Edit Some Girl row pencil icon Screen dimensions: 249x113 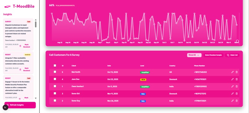tap(232, 94)
